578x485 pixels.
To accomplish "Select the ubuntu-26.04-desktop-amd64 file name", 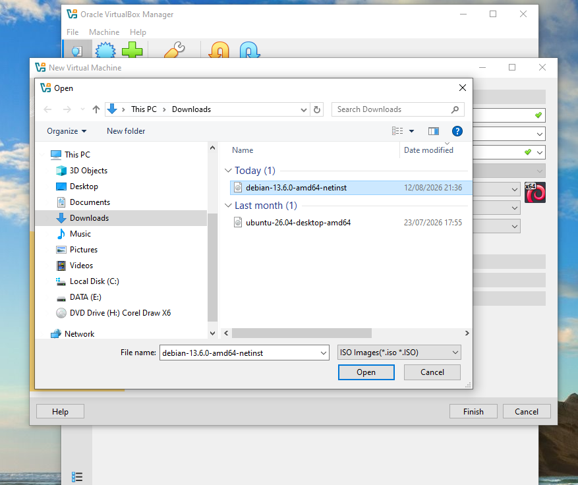I will [298, 223].
